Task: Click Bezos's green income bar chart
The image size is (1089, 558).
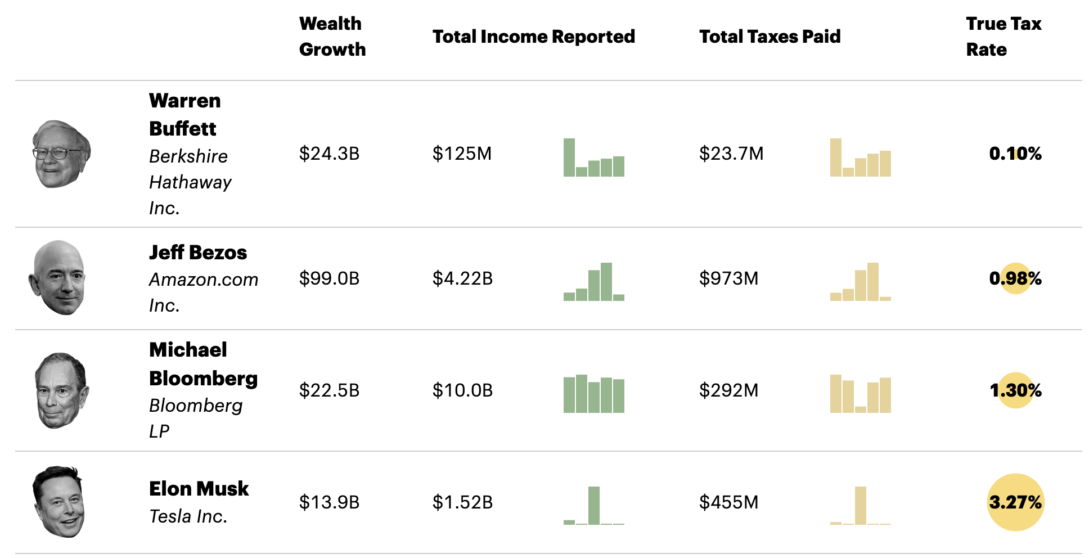Action: (593, 282)
